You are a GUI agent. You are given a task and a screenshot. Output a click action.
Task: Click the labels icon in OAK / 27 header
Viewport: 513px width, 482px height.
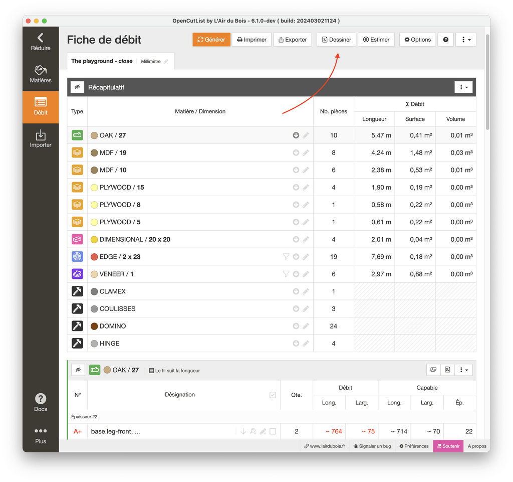click(x=433, y=370)
